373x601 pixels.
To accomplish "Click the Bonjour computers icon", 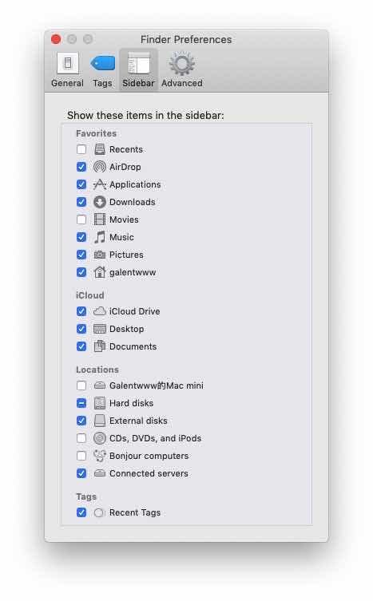I will coord(100,456).
